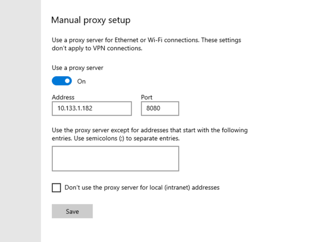Image resolution: width=335 pixels, height=242 pixels.
Task: Turn off the Use a proxy server switch
Action: coord(62,81)
